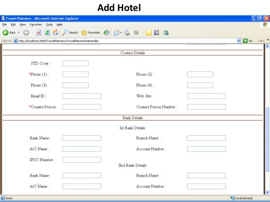Click the STD Code input field
Image resolution: width=270 pixels, height=202 pixels.
point(75,63)
